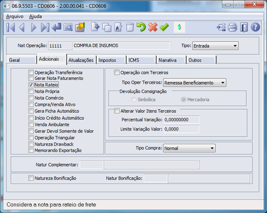Uncheck Nota Rateio

coord(31,85)
